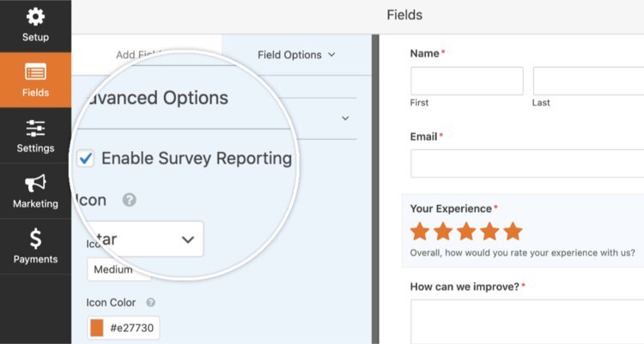This screenshot has width=644, height=344.
Task: Click the orange Icon Color swatch
Action: (x=97, y=328)
